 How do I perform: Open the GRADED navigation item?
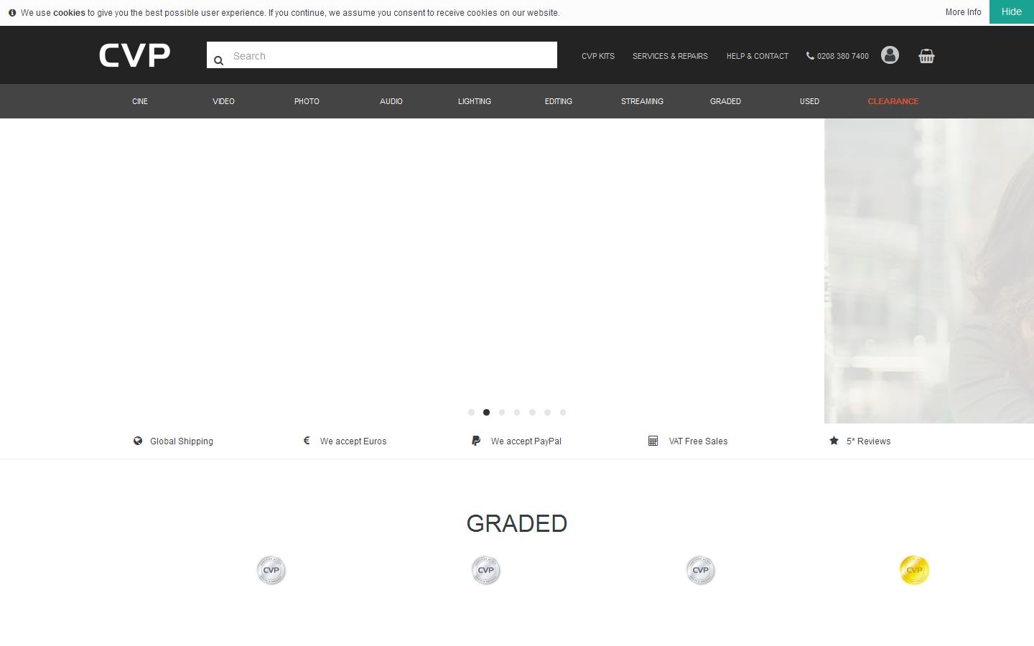pyautogui.click(x=725, y=101)
